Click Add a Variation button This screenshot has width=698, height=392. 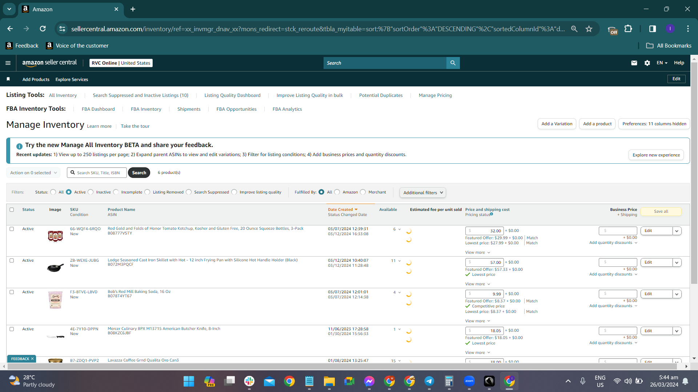[x=557, y=124]
